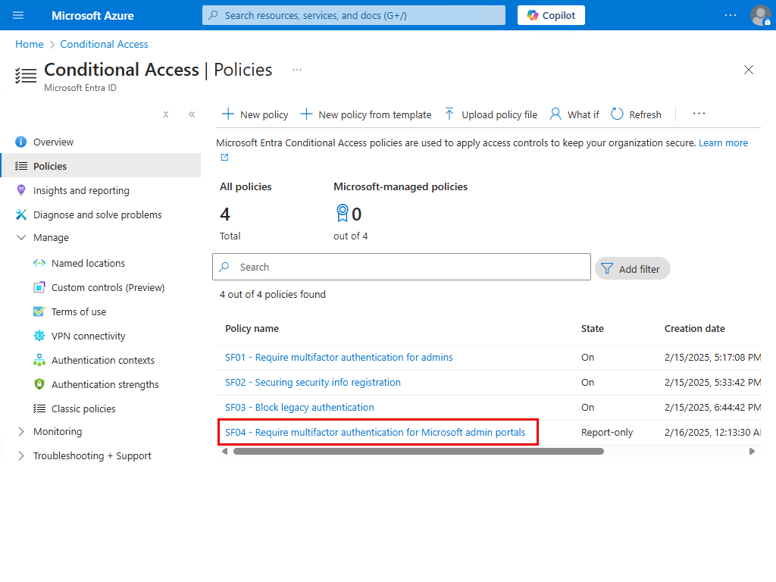The height and width of the screenshot is (582, 776).
Task: Sort by State column header
Action: [593, 329]
